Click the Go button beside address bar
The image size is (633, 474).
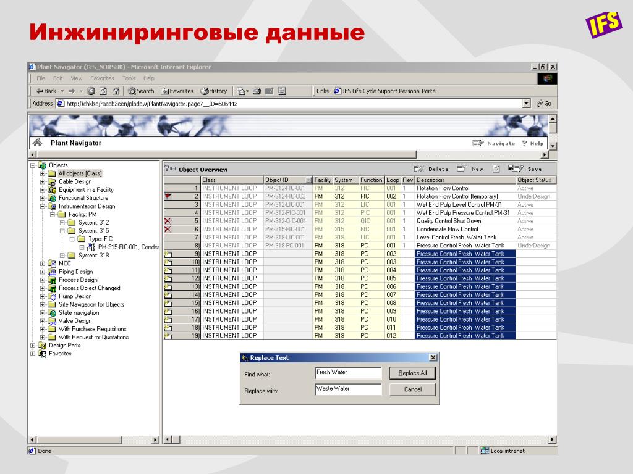point(544,104)
